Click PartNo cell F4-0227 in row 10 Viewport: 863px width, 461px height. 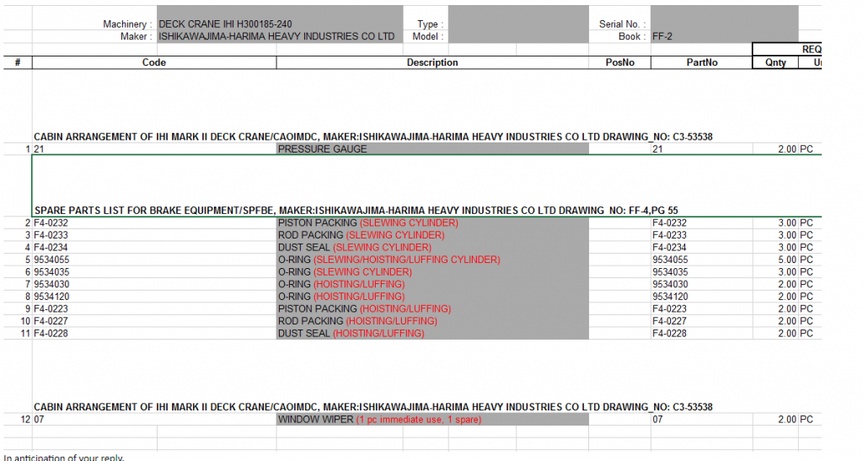pyautogui.click(x=701, y=321)
